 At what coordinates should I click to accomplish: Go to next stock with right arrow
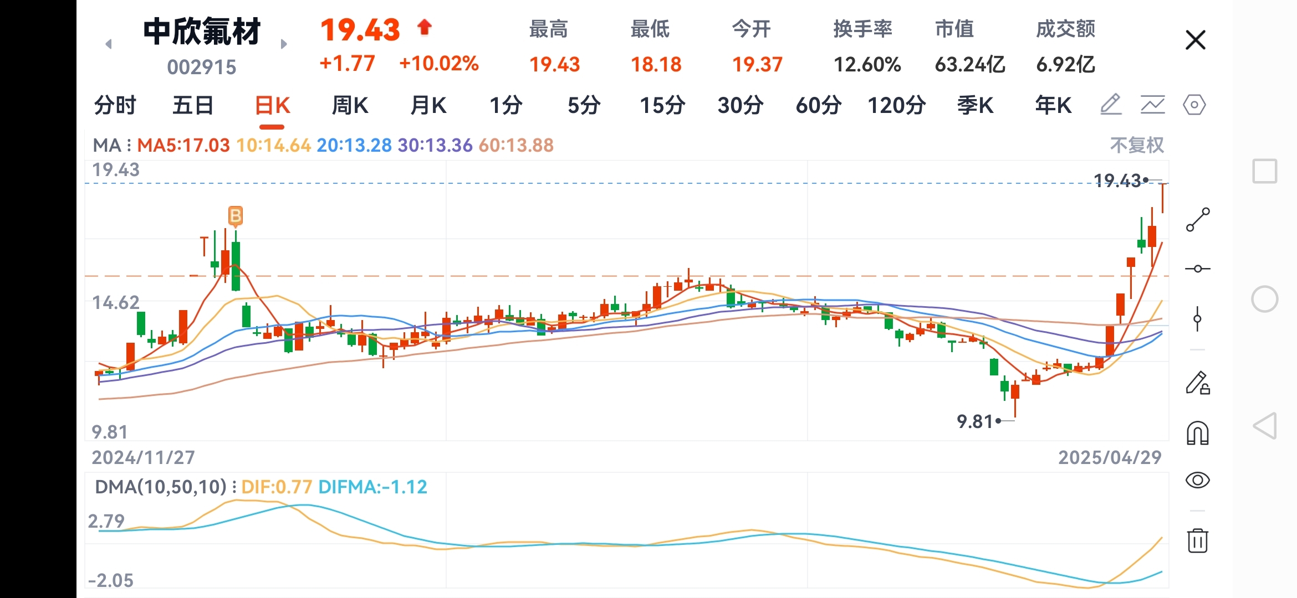pyautogui.click(x=284, y=44)
